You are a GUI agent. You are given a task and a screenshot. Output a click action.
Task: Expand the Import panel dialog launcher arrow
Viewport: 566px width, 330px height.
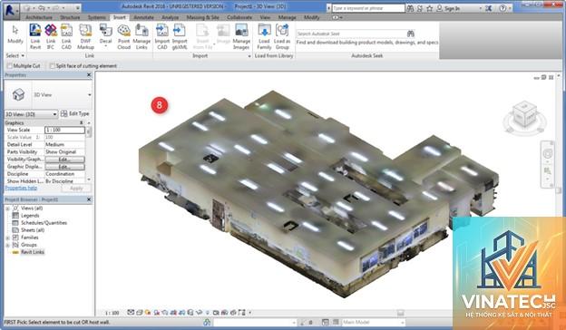coord(249,56)
